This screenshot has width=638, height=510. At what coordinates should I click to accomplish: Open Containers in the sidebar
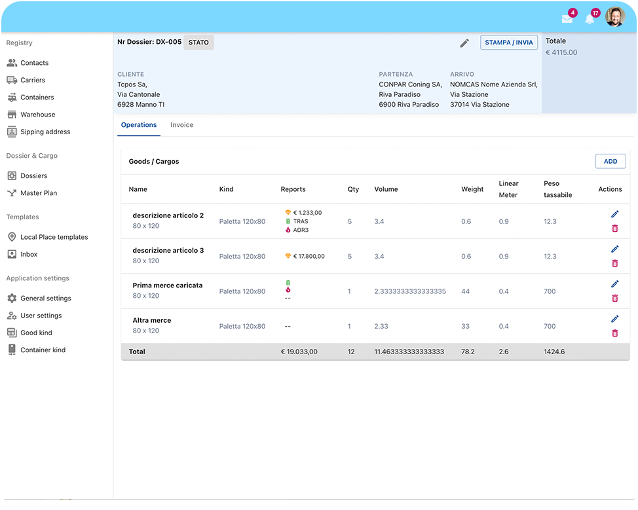(x=37, y=97)
